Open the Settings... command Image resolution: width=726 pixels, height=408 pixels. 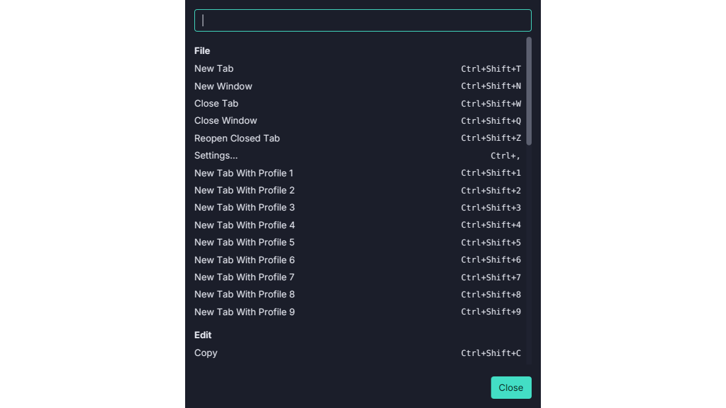click(358, 155)
